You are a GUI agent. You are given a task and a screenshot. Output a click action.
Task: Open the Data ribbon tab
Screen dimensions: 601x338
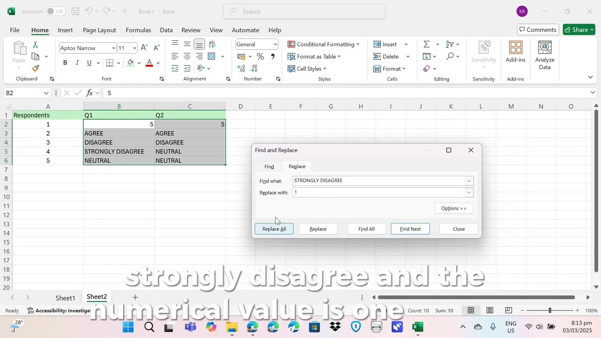pos(166,30)
